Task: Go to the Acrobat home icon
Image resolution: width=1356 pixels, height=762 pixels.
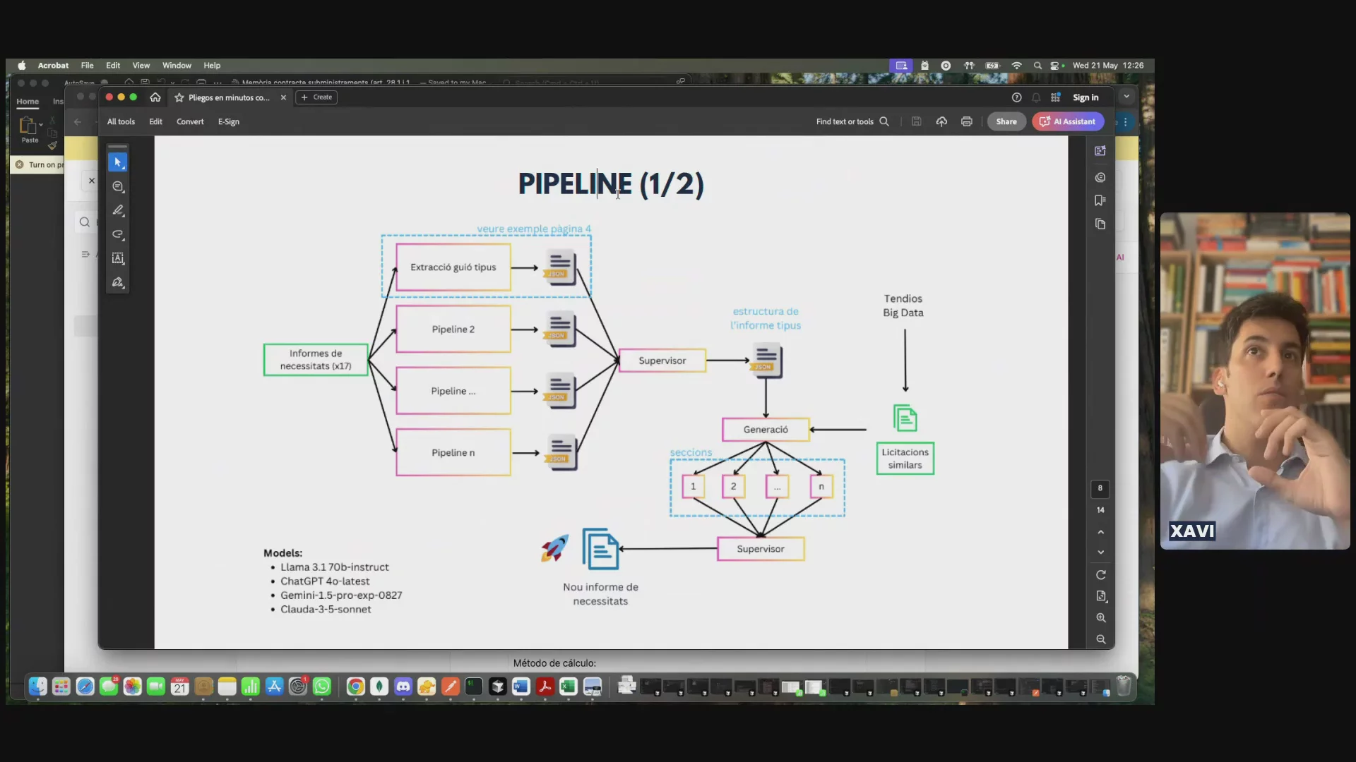Action: click(155, 97)
